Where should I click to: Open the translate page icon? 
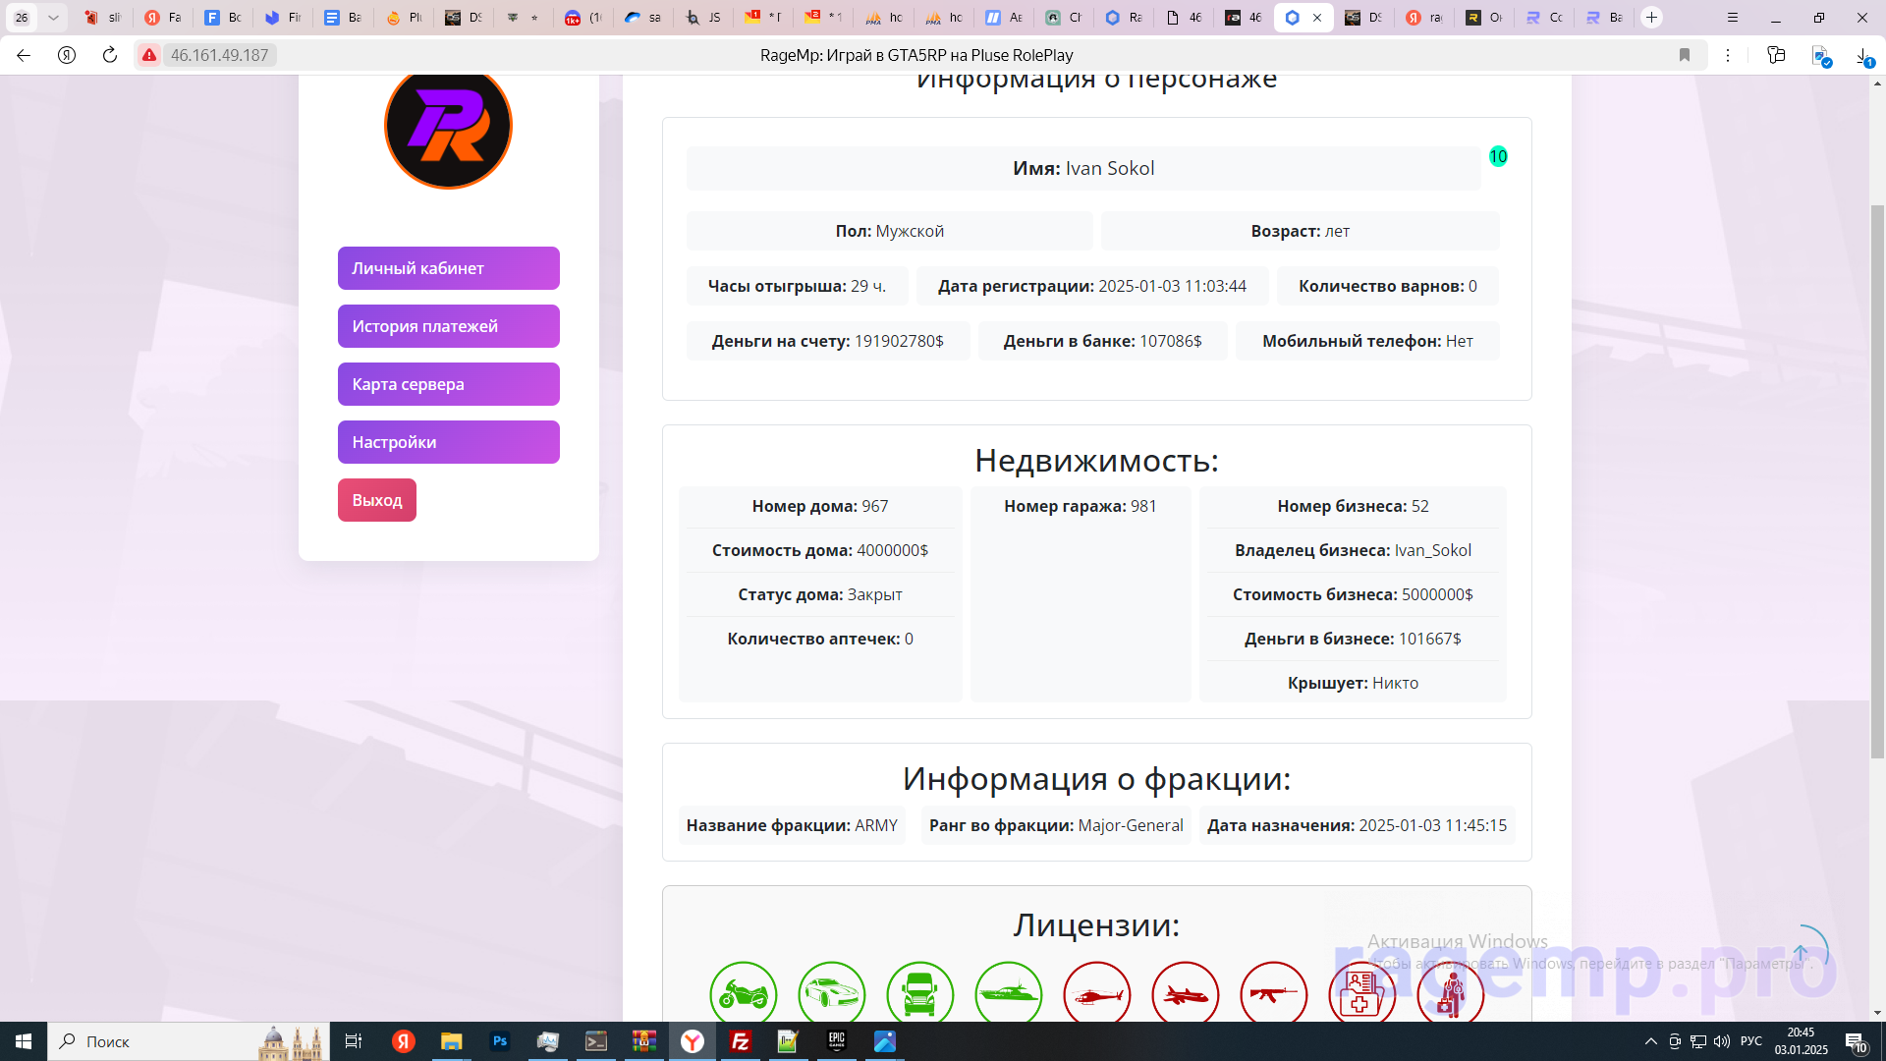click(x=1820, y=56)
